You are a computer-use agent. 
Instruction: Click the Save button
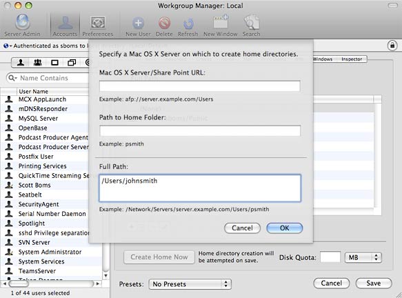click(x=374, y=283)
